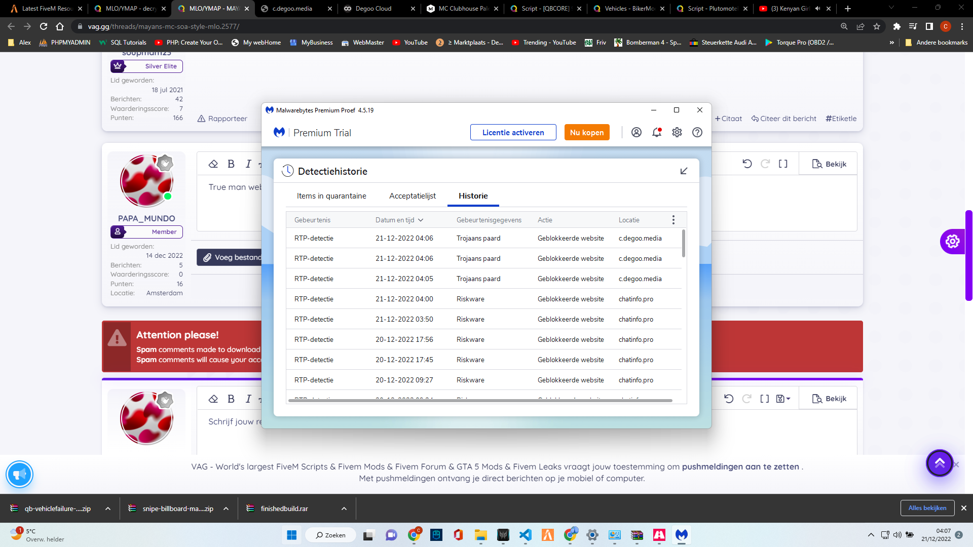Open Trending - YouTube bookmark
This screenshot has height=547, width=973.
(543, 43)
